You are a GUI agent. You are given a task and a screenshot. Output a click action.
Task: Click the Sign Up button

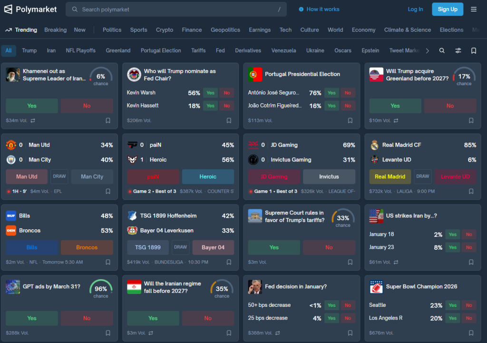pos(447,9)
